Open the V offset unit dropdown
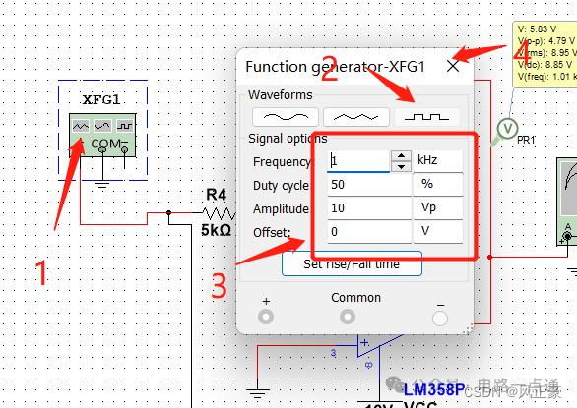Viewport: 577px width, 408px height. click(x=438, y=232)
